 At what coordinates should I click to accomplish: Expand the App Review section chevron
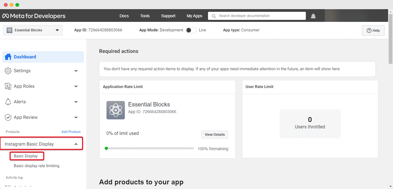point(76,117)
